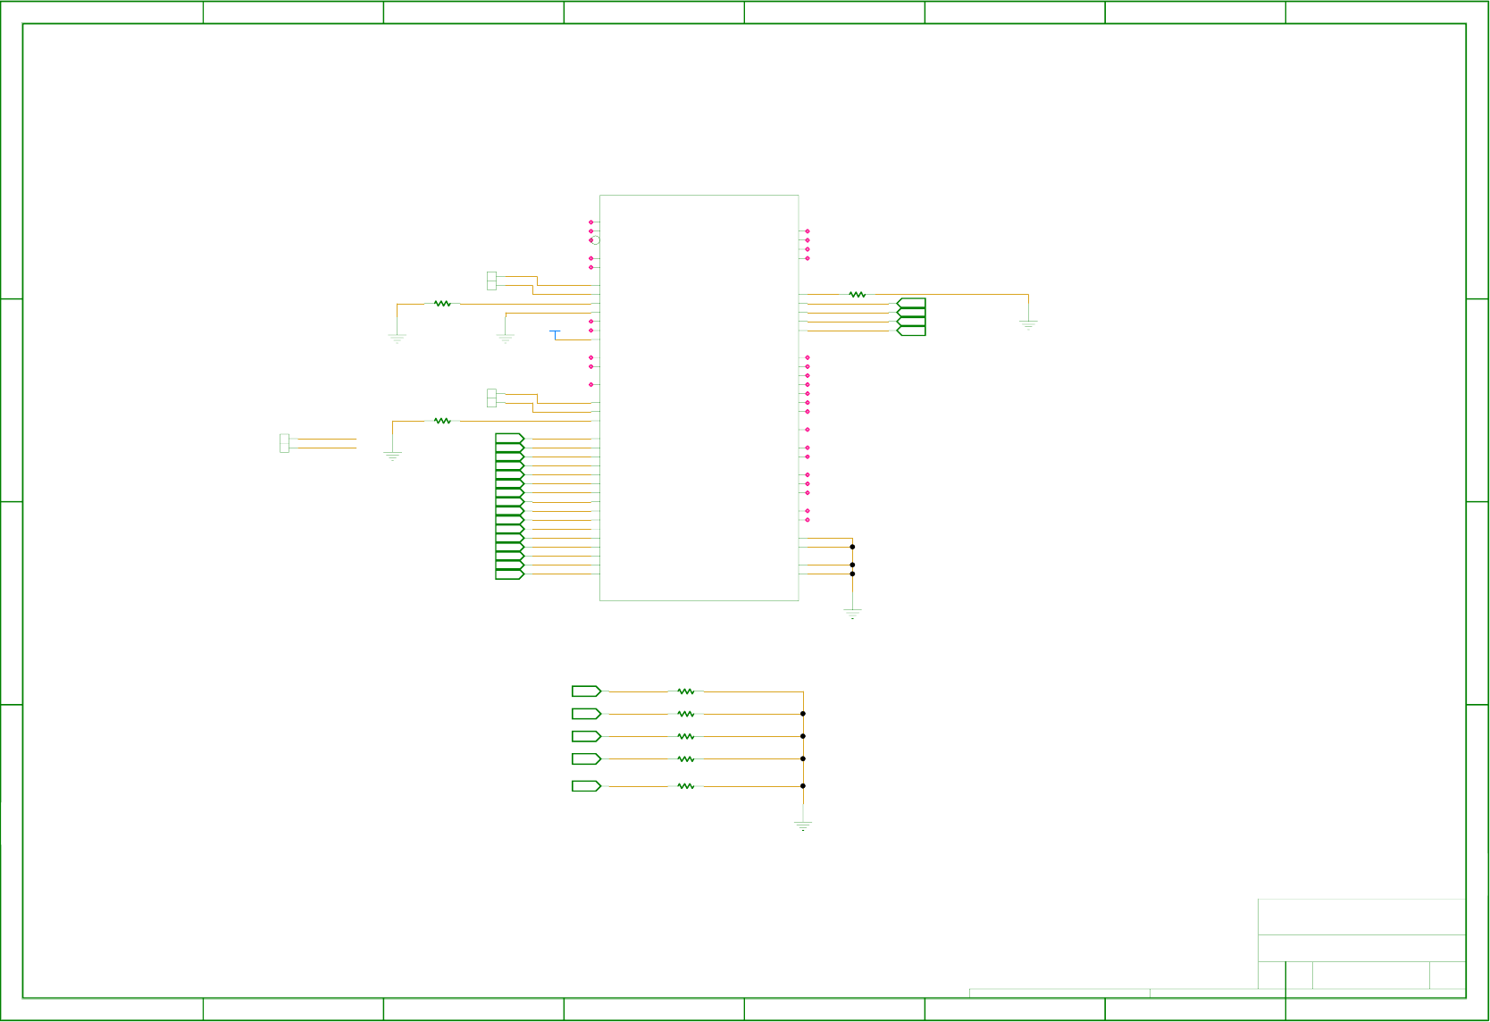The height and width of the screenshot is (1022, 1490).
Task: Select the top input port of the lower five-port group
Action: [x=587, y=691]
